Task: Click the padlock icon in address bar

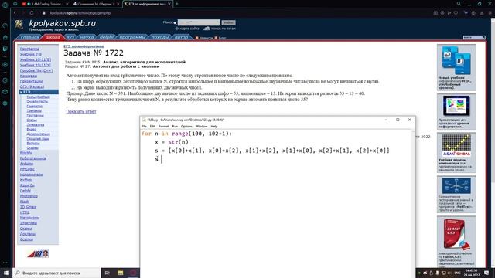Action: tap(44, 13)
